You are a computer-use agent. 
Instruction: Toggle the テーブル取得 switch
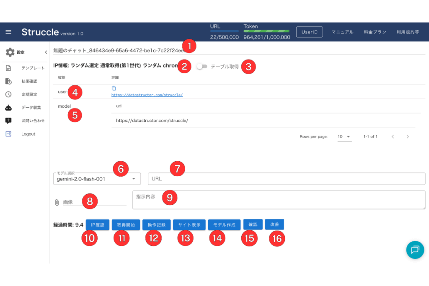(202, 67)
